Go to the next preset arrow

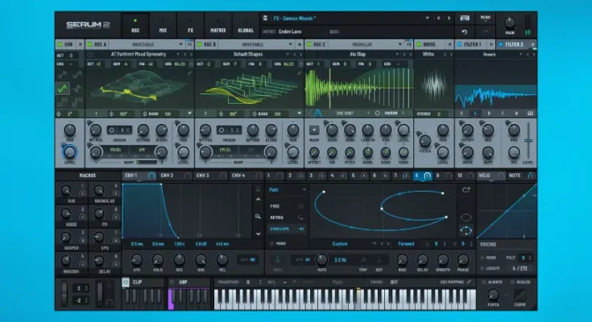448,18
